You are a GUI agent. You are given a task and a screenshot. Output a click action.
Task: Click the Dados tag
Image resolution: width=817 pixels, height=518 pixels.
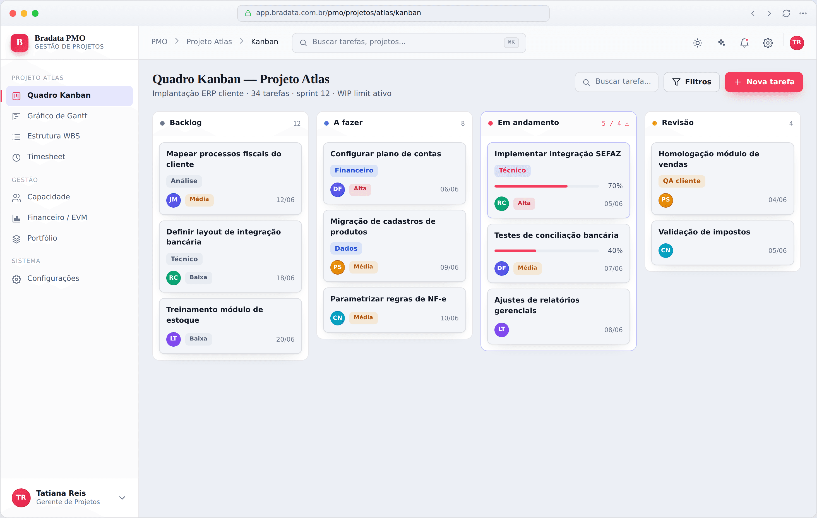346,249
